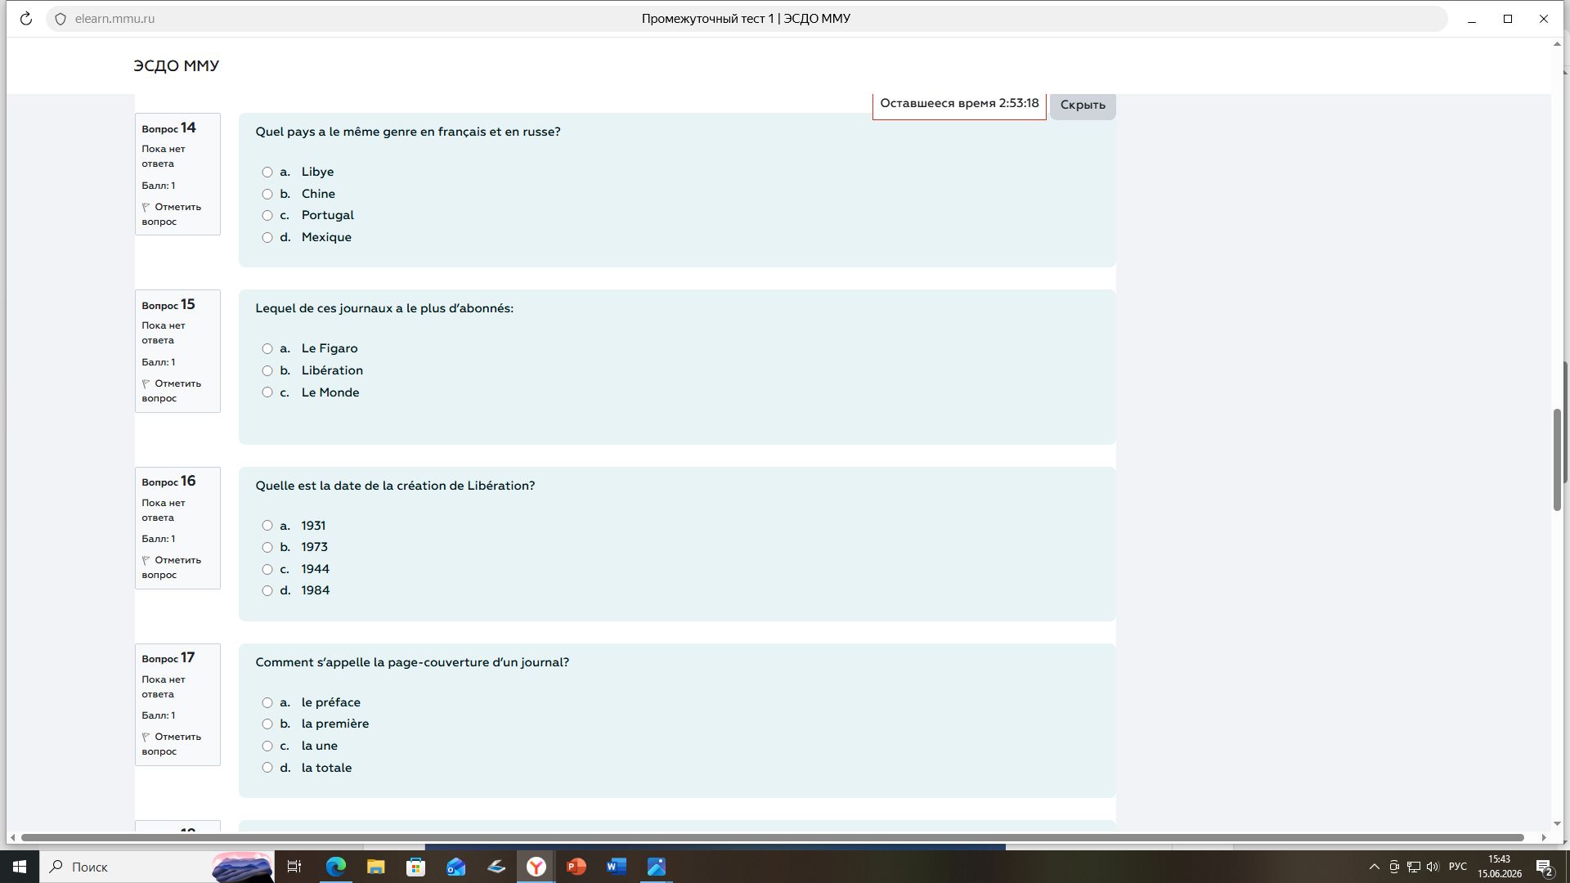This screenshot has height=883, width=1570.
Task: Switch the РУС keyboard language indicator
Action: 1458,867
